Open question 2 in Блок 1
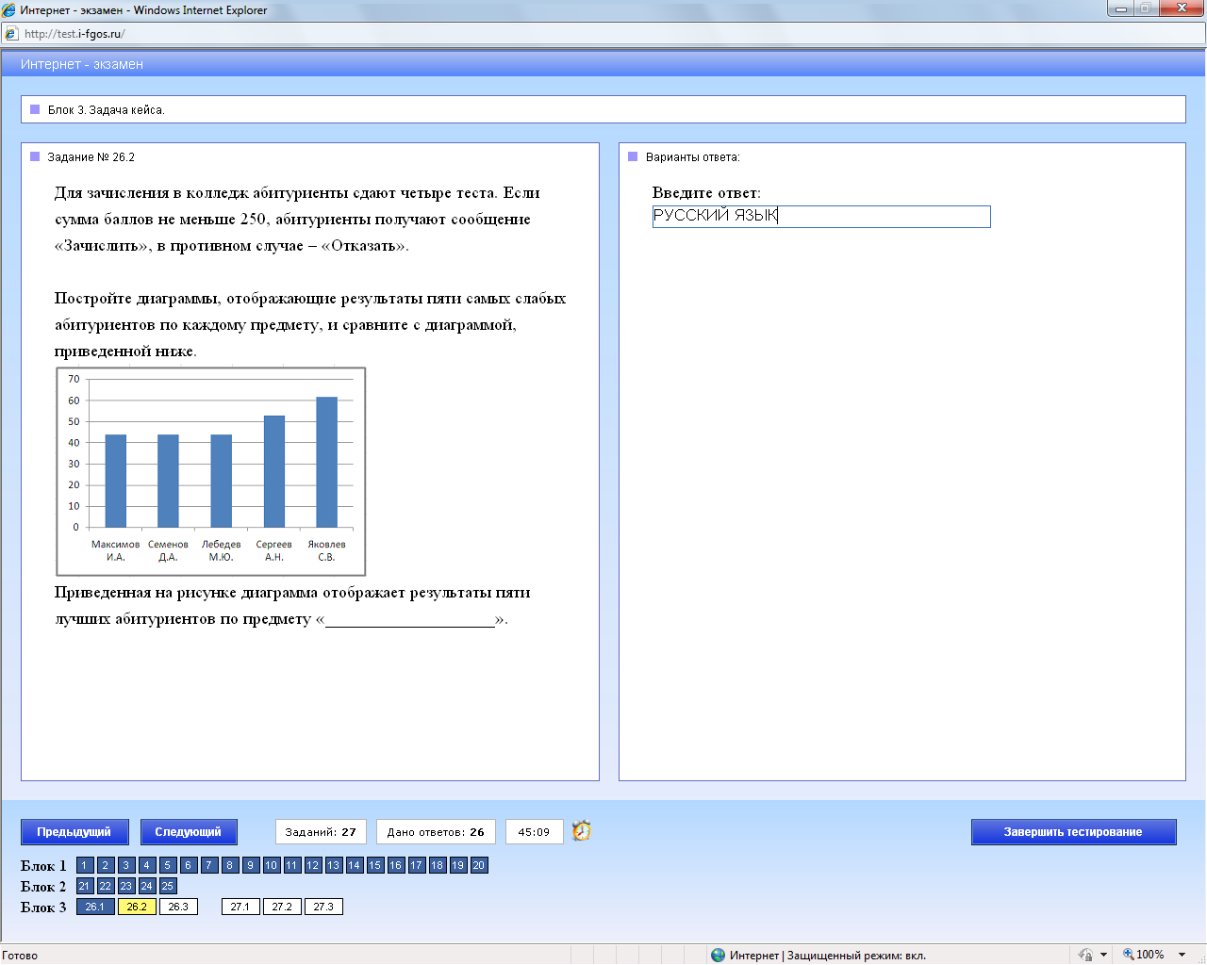1207x965 pixels. [105, 865]
